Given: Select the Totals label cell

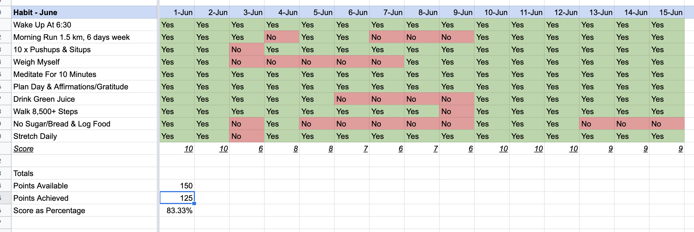Looking at the screenshot, I should (23, 173).
